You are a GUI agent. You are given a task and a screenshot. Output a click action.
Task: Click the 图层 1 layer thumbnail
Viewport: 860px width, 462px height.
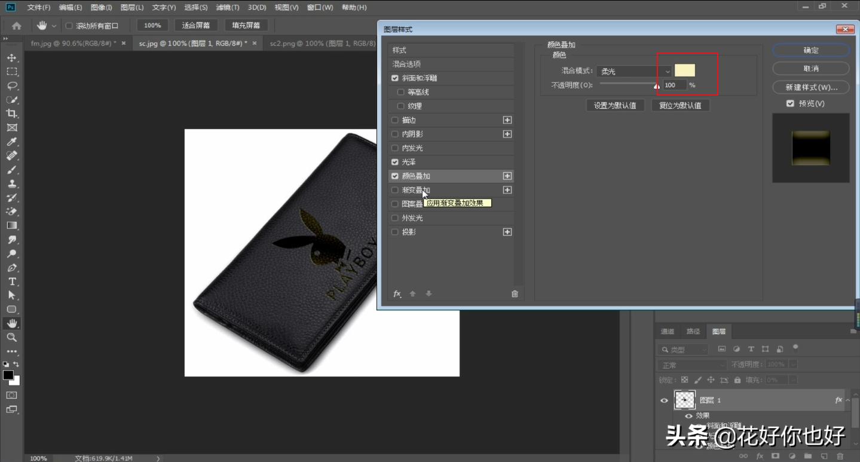click(685, 400)
